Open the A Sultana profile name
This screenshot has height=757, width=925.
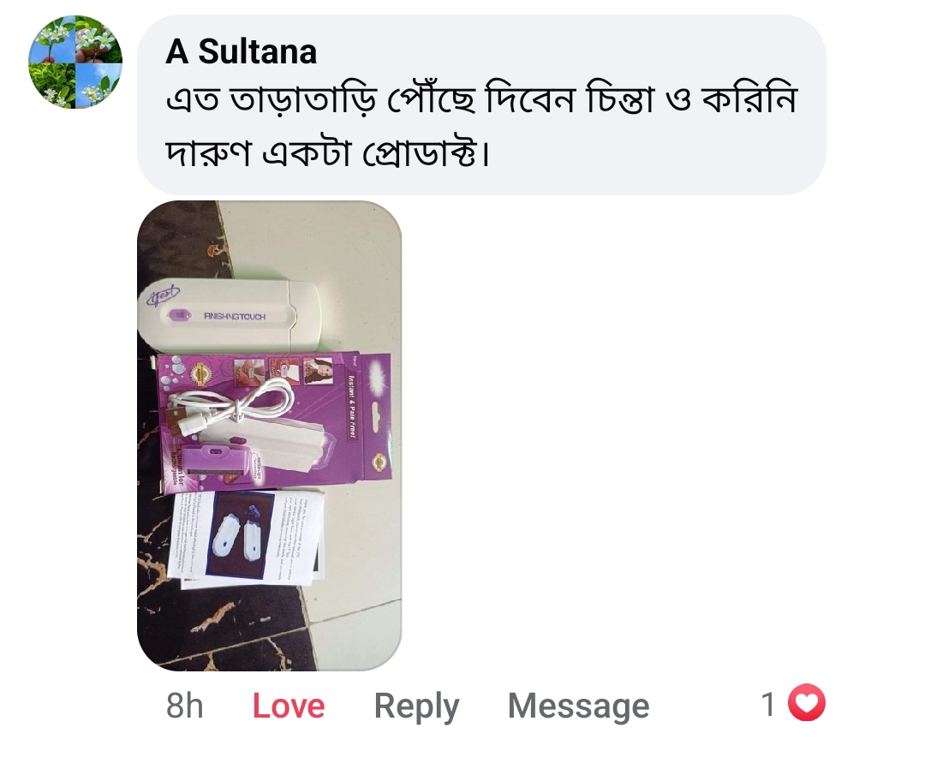click(x=242, y=52)
